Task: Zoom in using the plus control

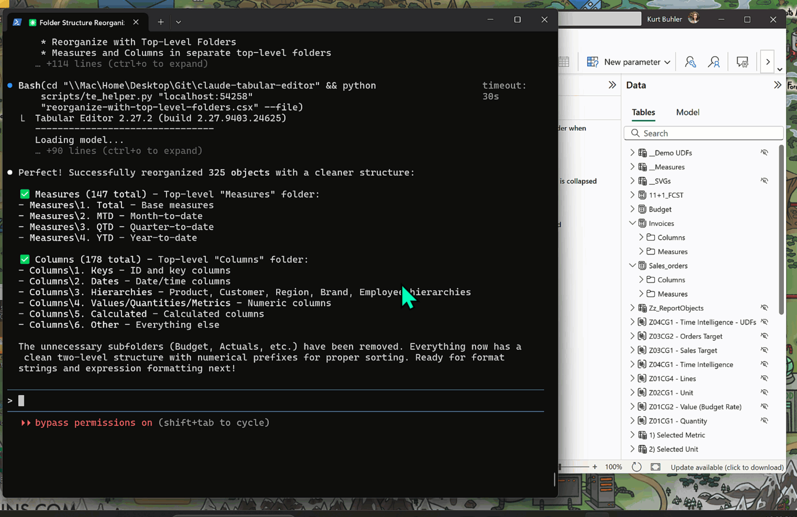Action: 594,467
